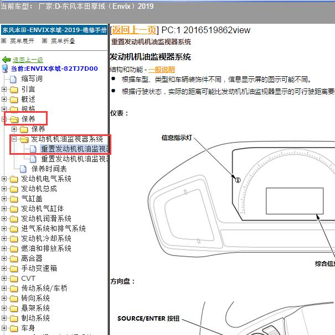This screenshot has height=335, width=335.
Task: Click the green back arrow icon
Action: [x=6, y=60]
